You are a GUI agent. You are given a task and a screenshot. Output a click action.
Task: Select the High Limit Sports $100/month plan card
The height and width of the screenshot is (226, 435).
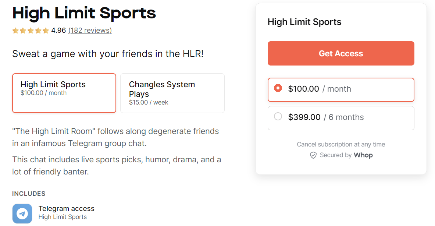(x=64, y=93)
